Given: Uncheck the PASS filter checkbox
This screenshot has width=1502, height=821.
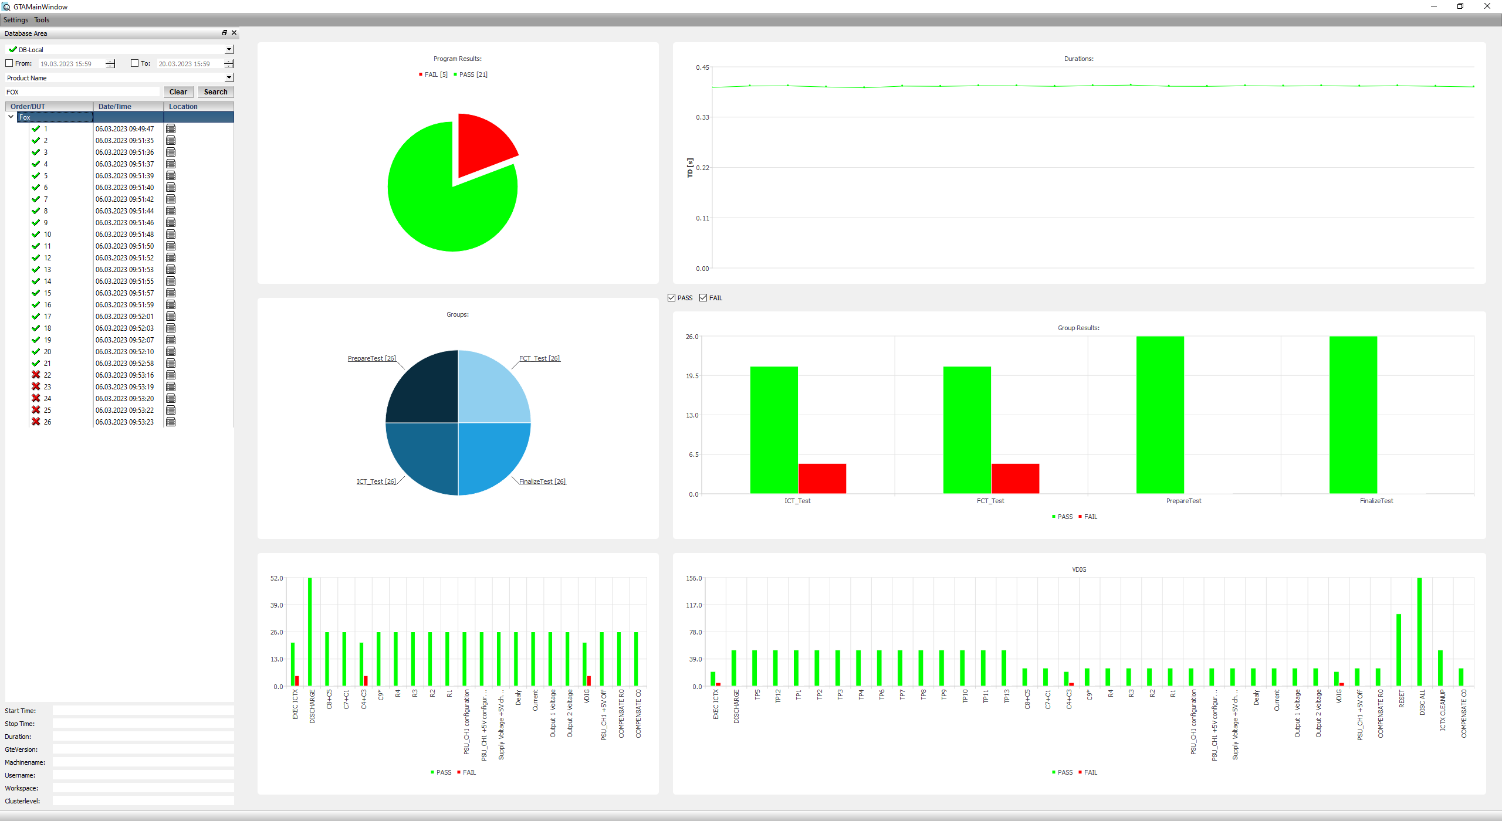Looking at the screenshot, I should click(671, 298).
